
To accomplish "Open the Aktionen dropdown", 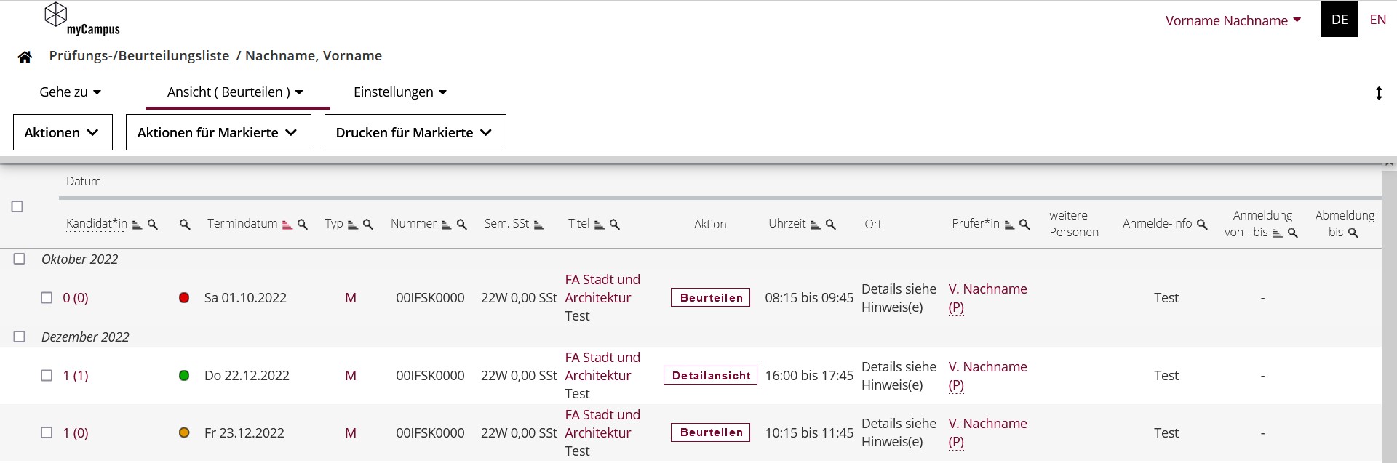I will (x=63, y=132).
